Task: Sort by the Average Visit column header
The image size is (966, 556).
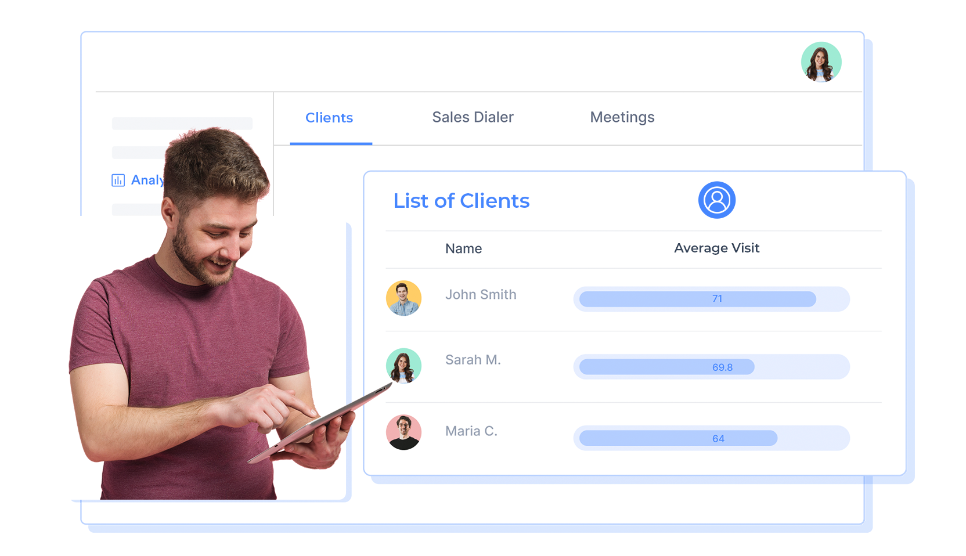Action: (x=716, y=248)
